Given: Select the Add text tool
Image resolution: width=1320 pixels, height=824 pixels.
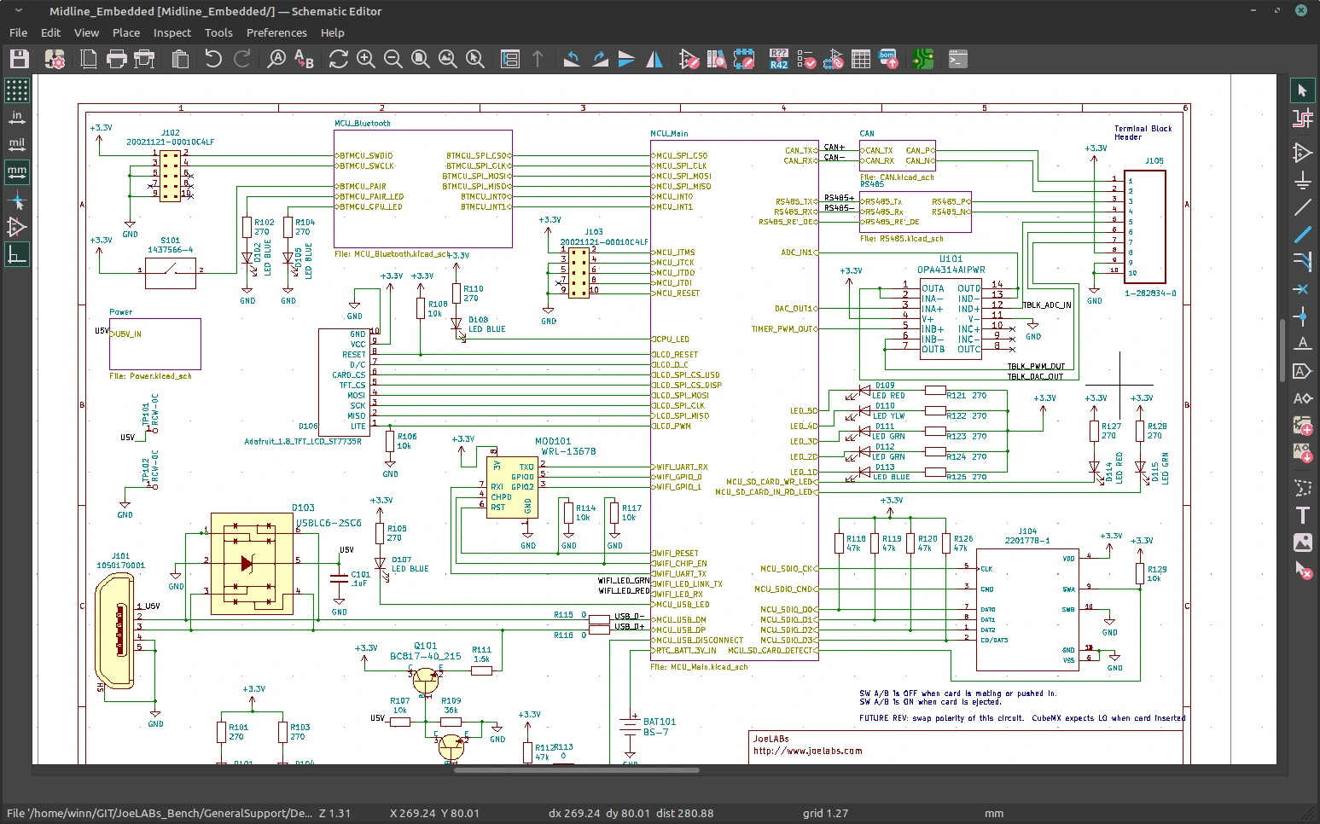Looking at the screenshot, I should click(1302, 515).
